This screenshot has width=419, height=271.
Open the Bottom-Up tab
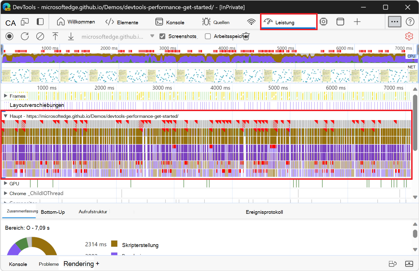click(x=53, y=212)
